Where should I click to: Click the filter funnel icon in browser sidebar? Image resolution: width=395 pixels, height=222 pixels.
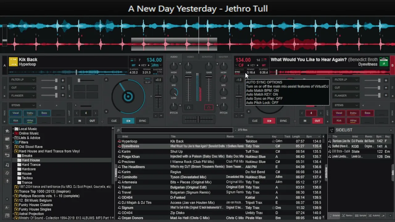tap(7, 147)
